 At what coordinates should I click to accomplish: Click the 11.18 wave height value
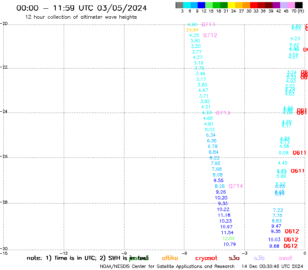(224, 215)
